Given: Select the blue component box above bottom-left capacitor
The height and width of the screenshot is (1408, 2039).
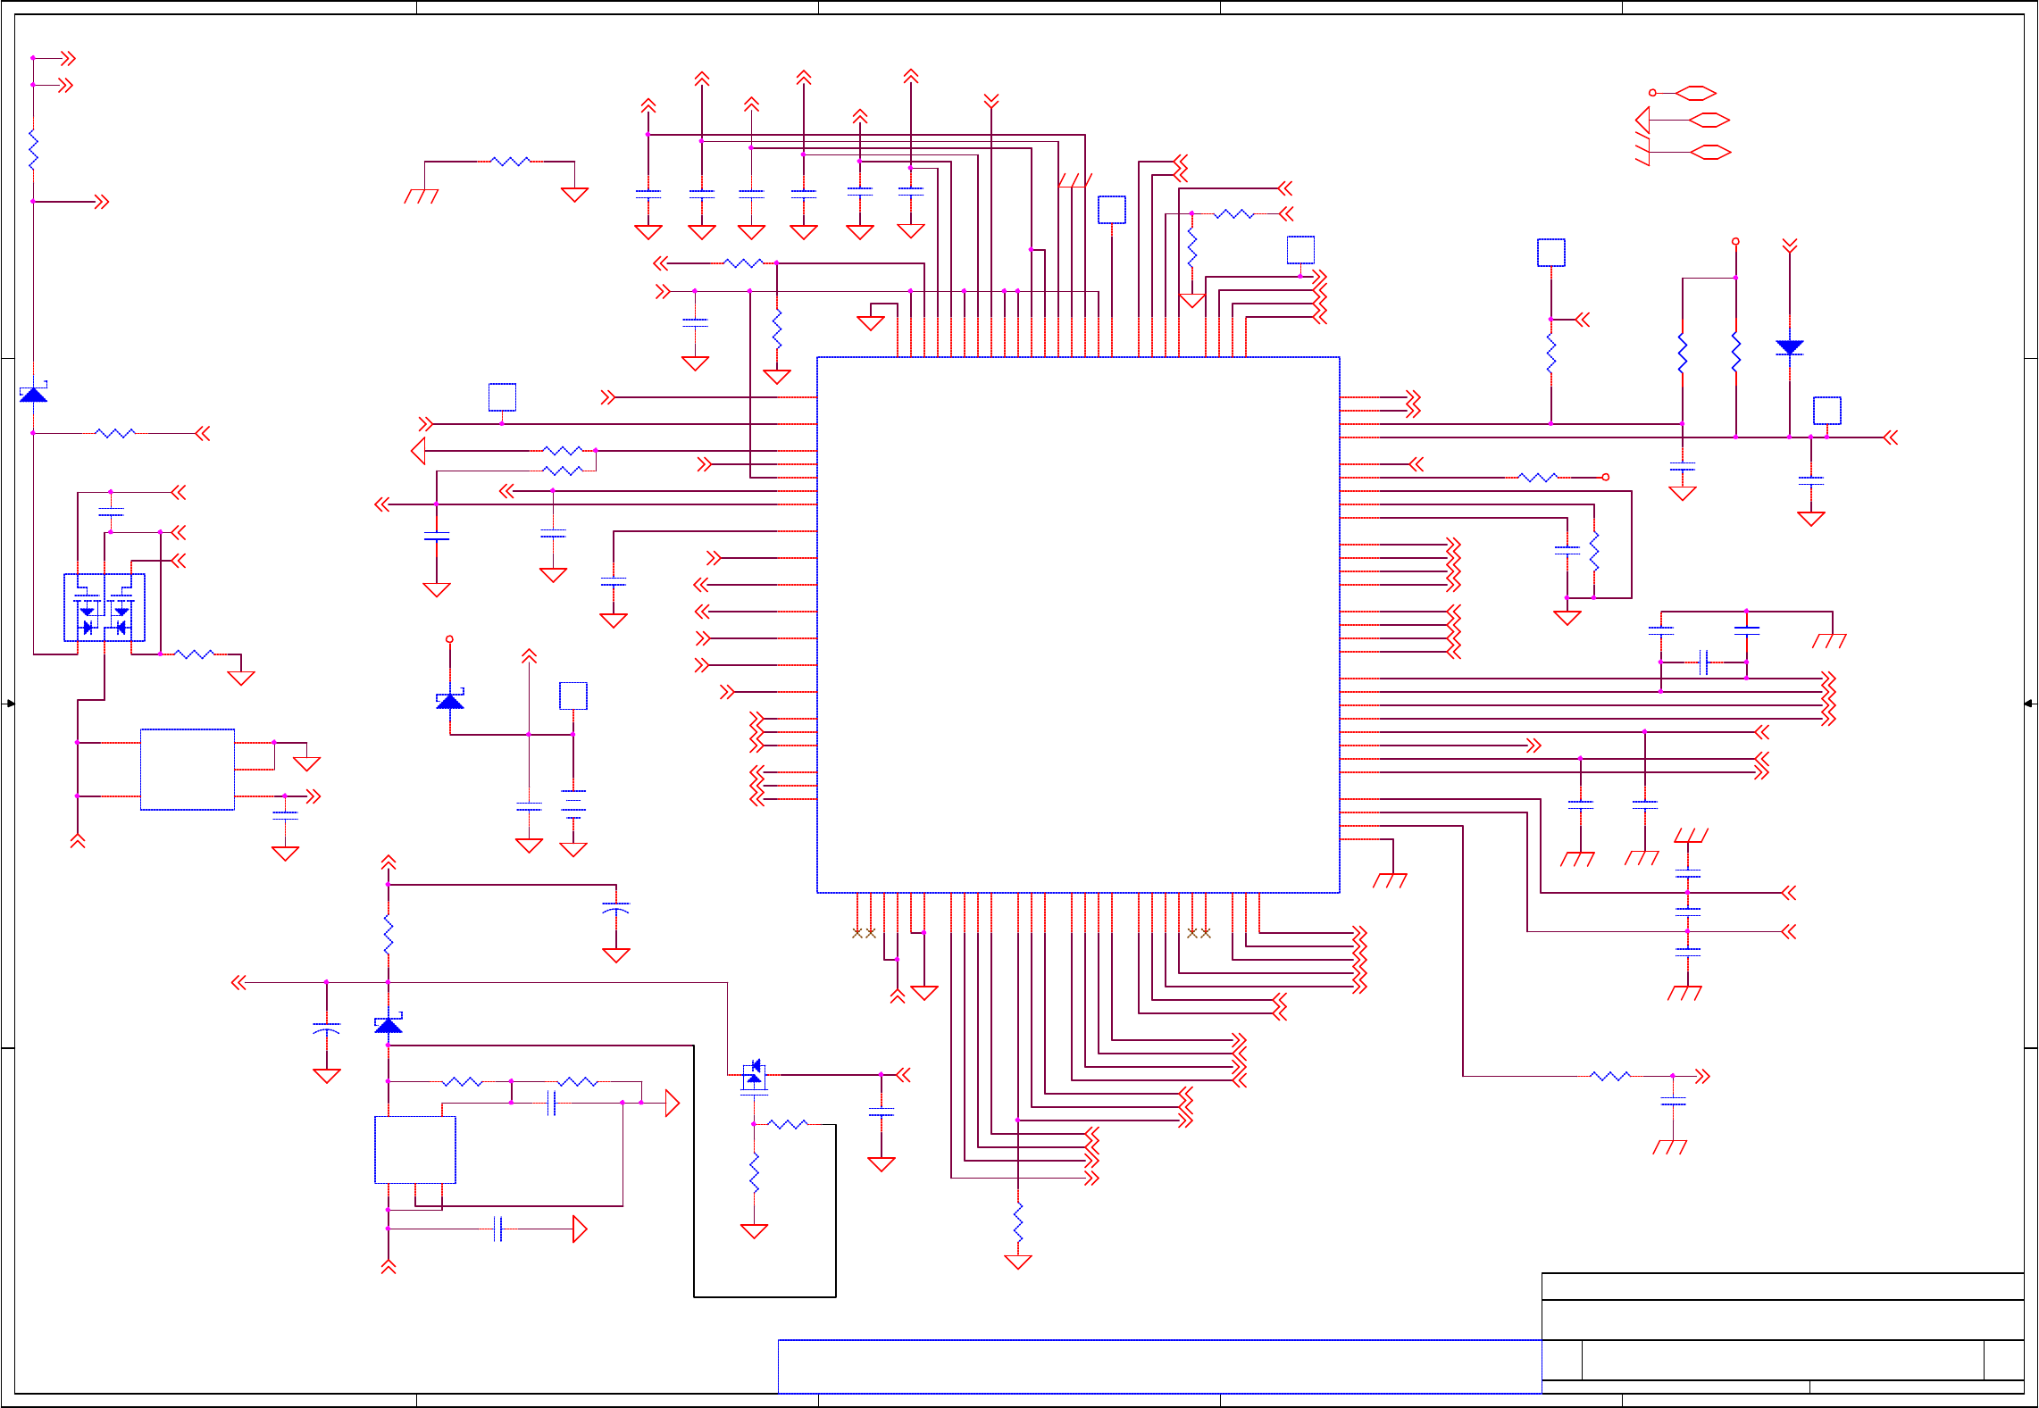Looking at the screenshot, I should pyautogui.click(x=415, y=1150).
